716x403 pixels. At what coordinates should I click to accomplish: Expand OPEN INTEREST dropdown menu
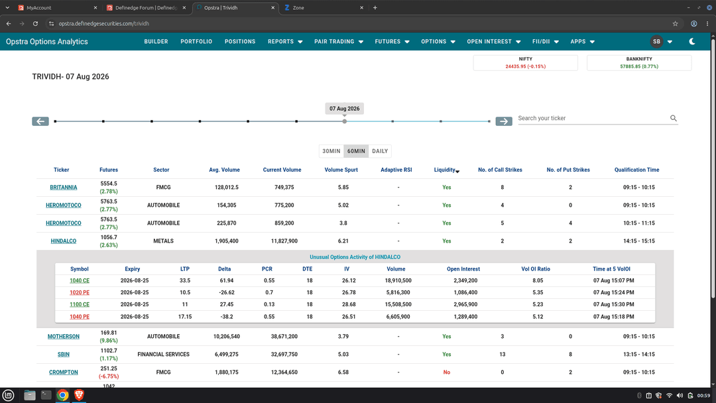point(494,42)
